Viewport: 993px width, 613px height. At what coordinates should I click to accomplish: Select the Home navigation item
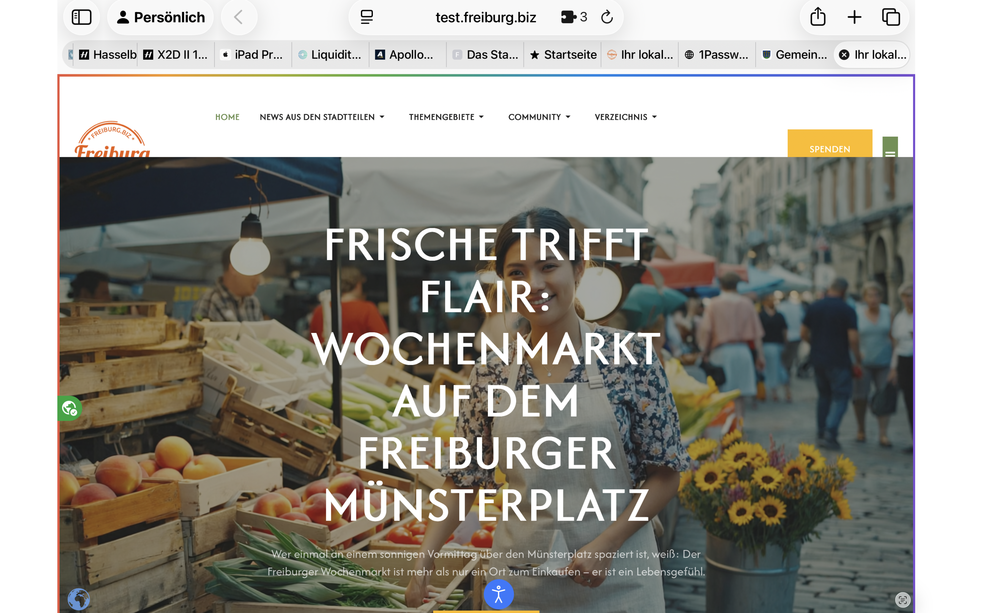pyautogui.click(x=227, y=117)
